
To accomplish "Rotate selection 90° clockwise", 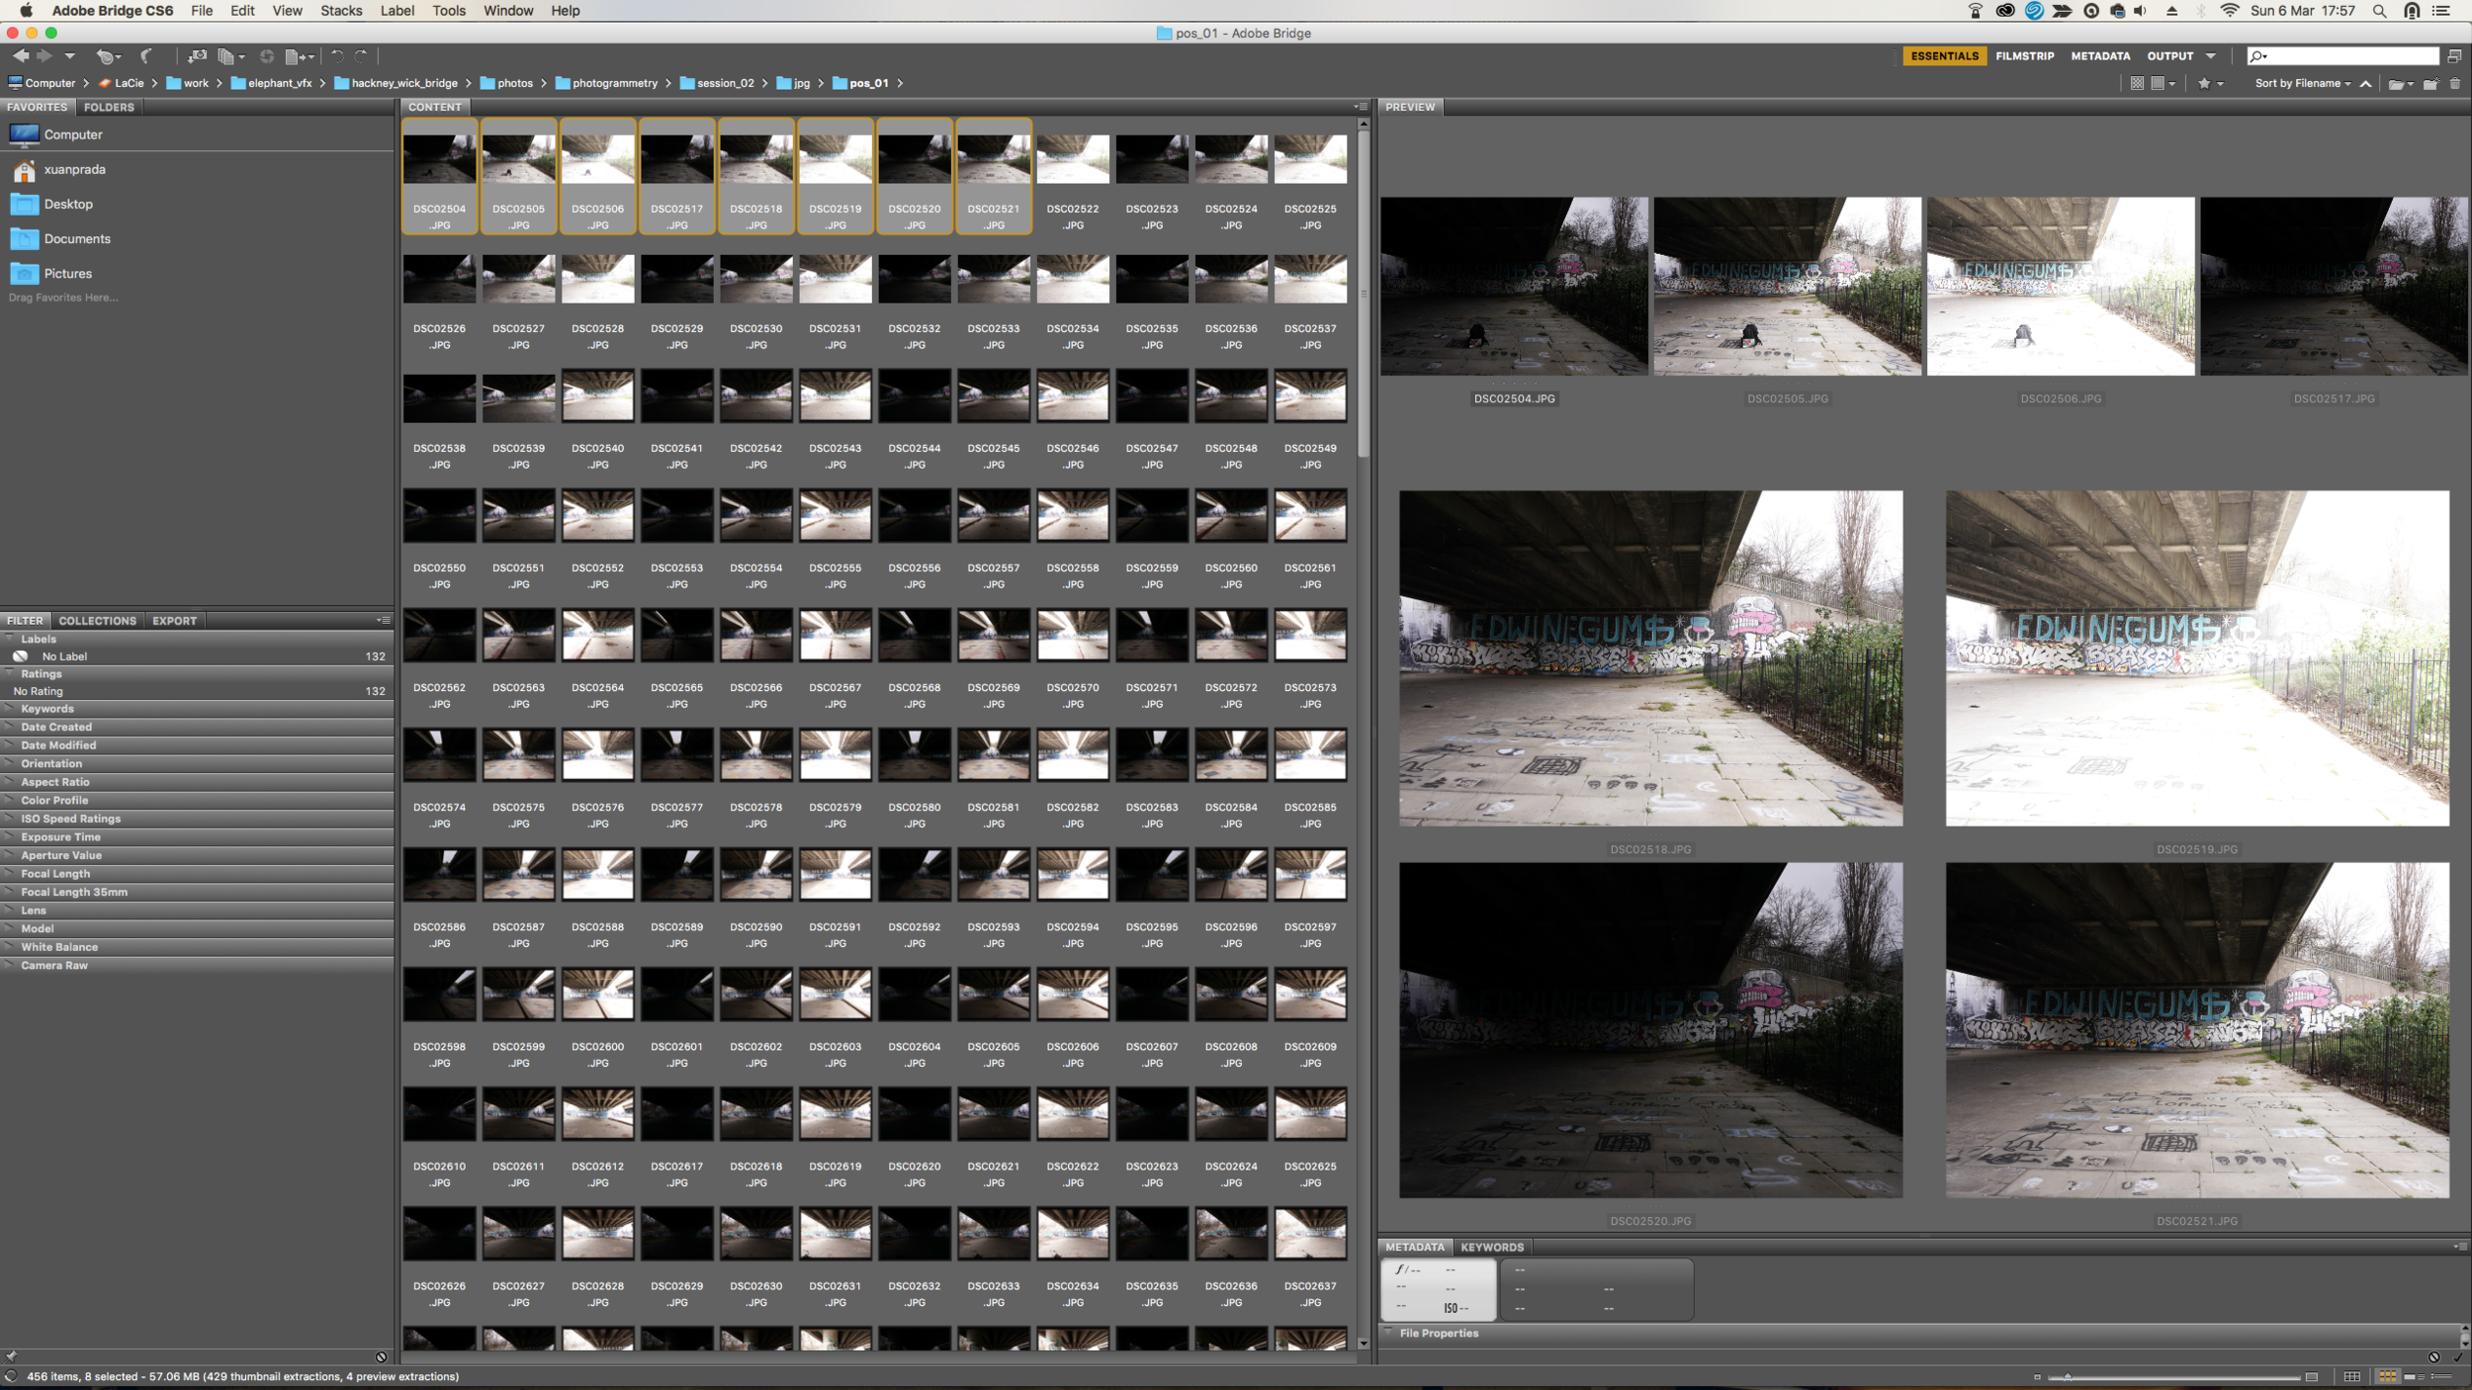I will 361,56.
